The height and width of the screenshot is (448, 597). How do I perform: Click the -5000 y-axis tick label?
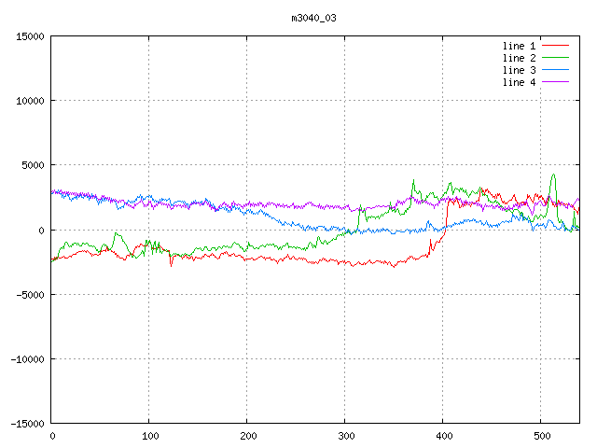point(29,294)
